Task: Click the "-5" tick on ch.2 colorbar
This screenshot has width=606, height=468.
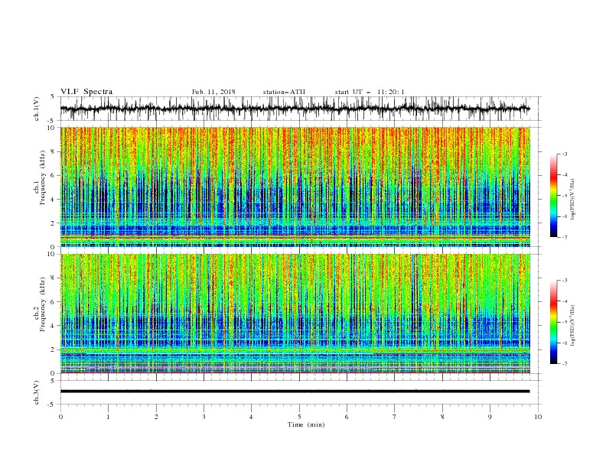Action: [564, 322]
